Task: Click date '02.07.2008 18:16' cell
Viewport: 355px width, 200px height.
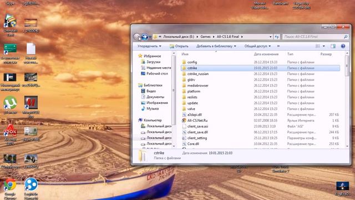Action: [x=265, y=121]
